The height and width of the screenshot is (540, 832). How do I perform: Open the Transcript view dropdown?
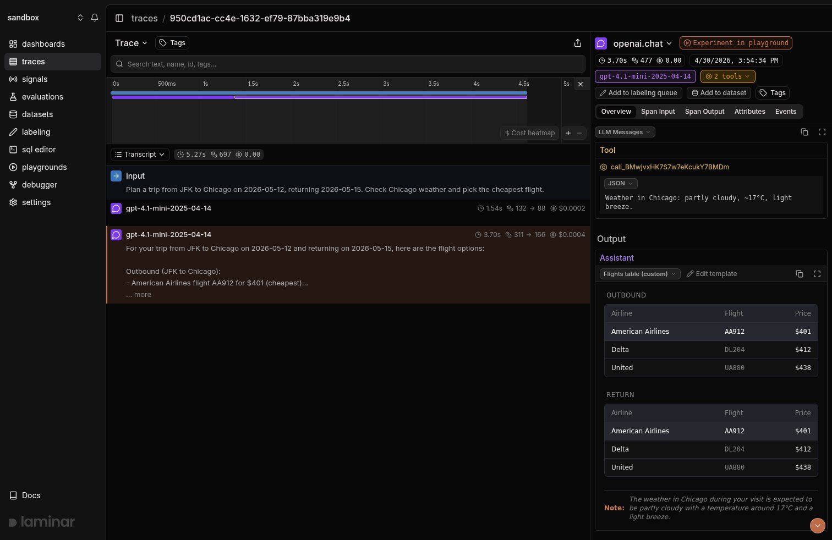140,155
